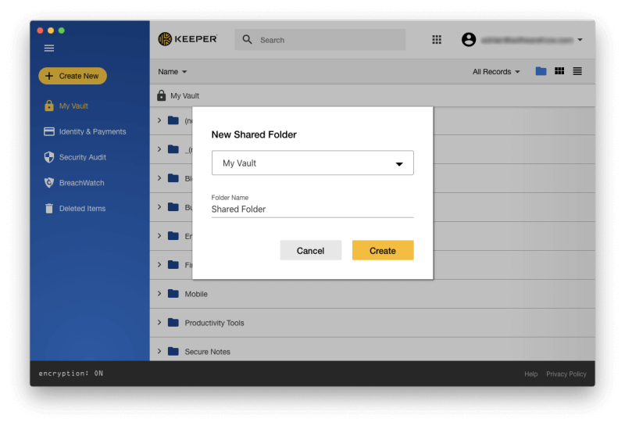The image size is (625, 426).
Task: Open the hamburger menu in sidebar
Action: pyautogui.click(x=49, y=48)
